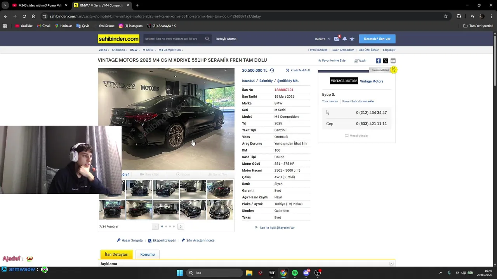Bookmark this page with star icon
The image size is (497, 279).
pyautogui.click(x=446, y=16)
